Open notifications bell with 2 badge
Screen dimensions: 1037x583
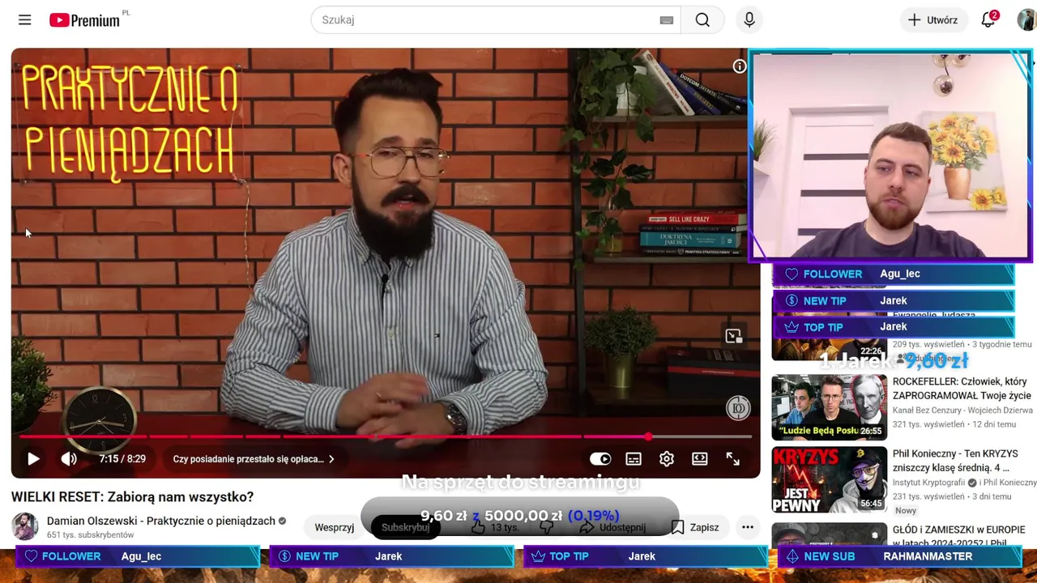point(988,20)
